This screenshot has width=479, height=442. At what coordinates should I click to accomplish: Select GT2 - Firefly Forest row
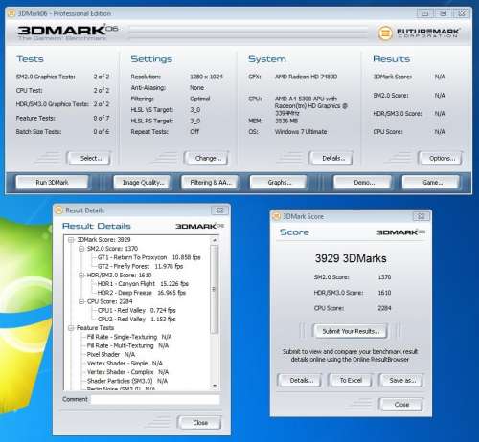pyautogui.click(x=140, y=266)
